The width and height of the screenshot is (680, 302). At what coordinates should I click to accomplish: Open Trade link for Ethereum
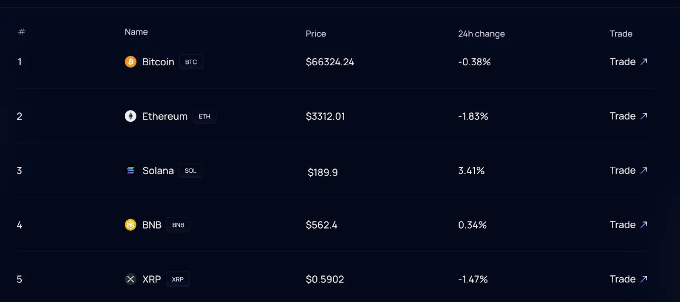(629, 116)
